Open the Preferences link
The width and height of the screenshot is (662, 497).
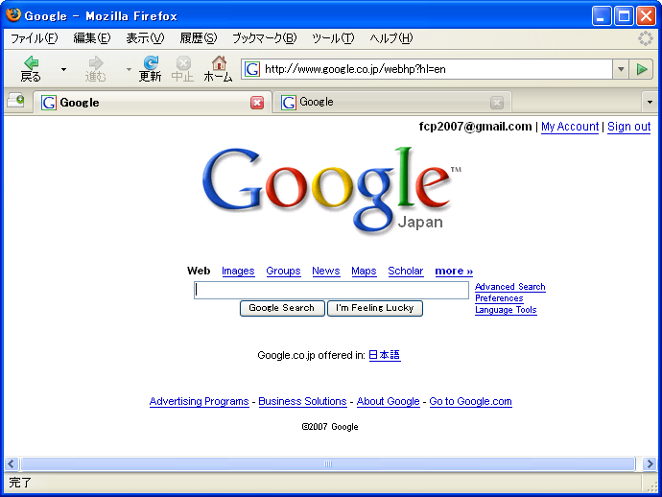click(x=499, y=298)
